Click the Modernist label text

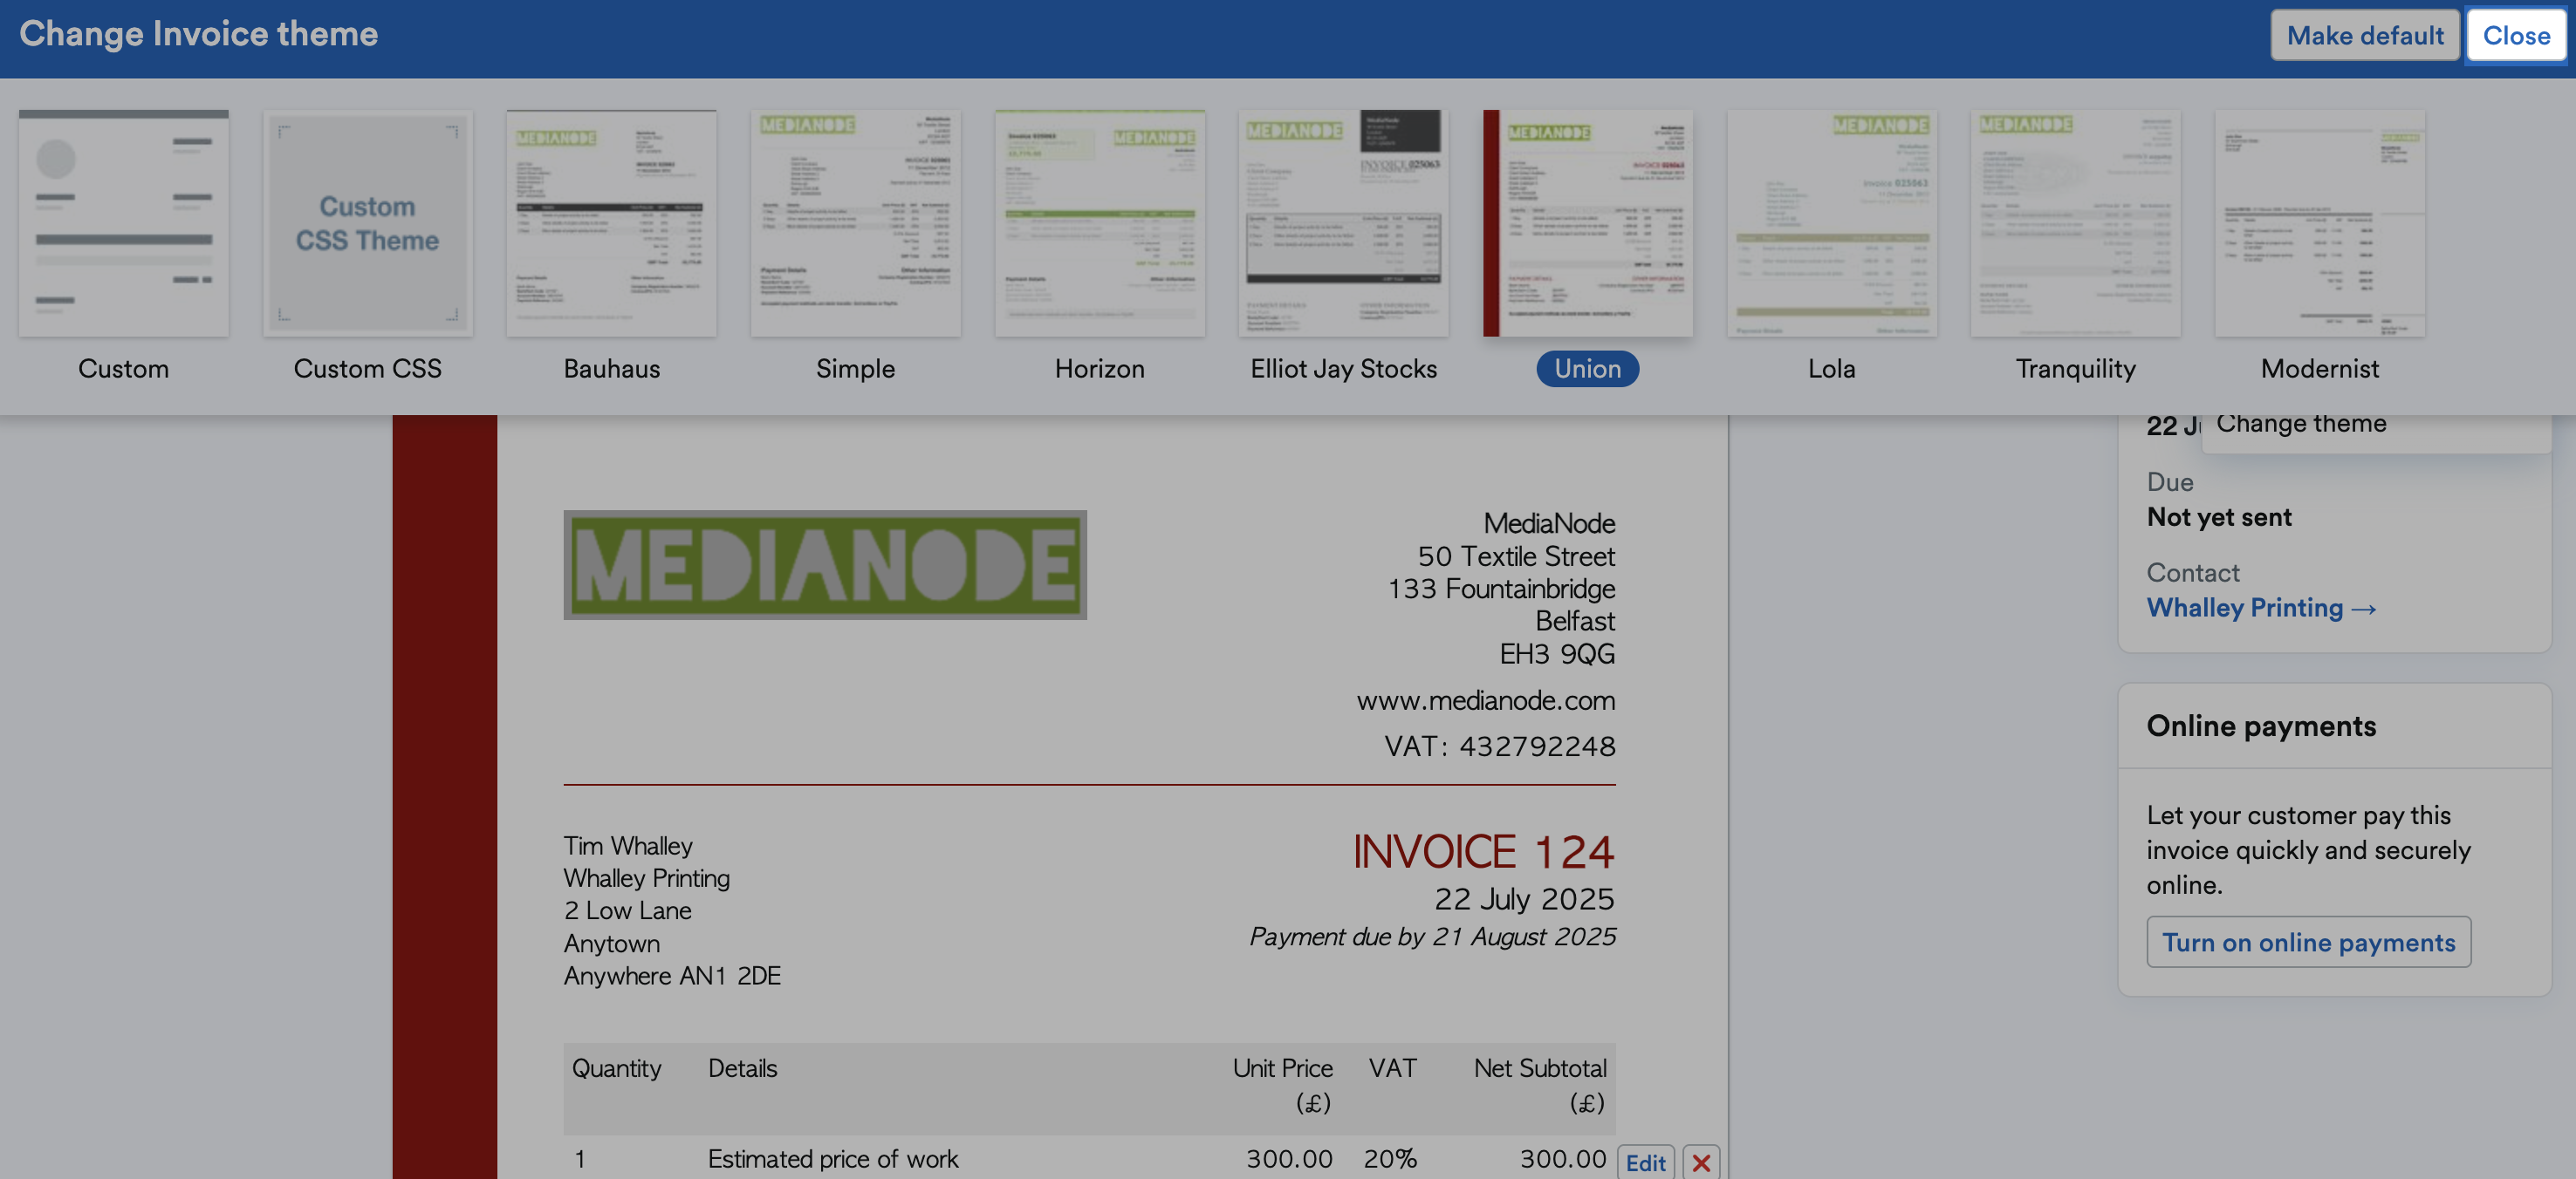(2319, 369)
